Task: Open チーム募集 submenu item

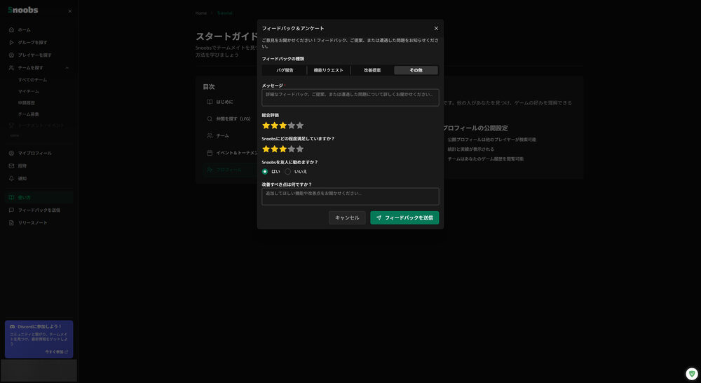Action: pyautogui.click(x=29, y=114)
